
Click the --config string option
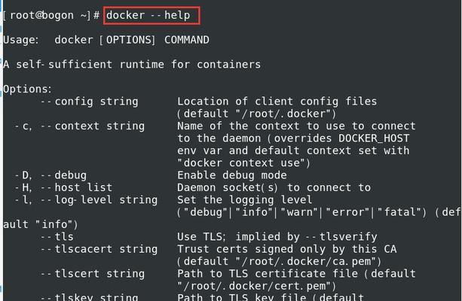(89, 102)
